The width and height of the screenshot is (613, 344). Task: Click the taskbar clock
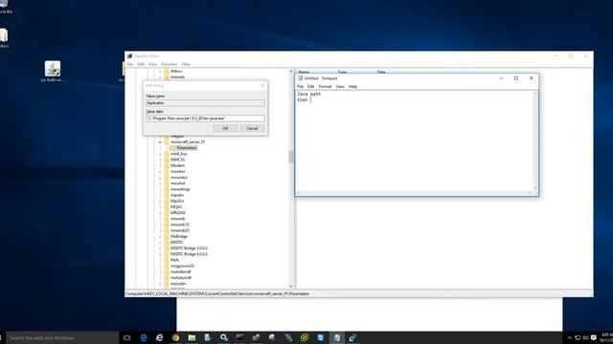[x=606, y=337]
